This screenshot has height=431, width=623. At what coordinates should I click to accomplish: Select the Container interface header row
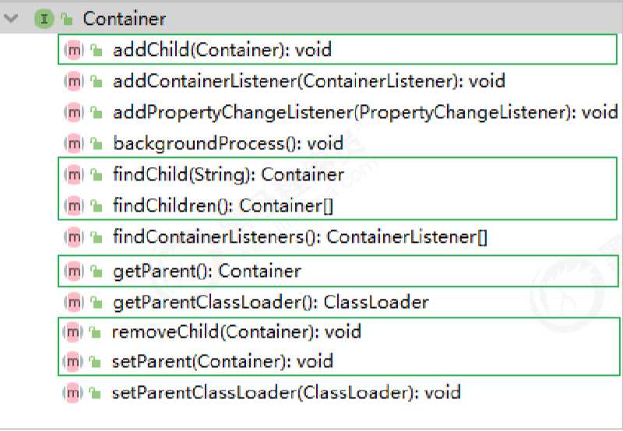coord(311,18)
